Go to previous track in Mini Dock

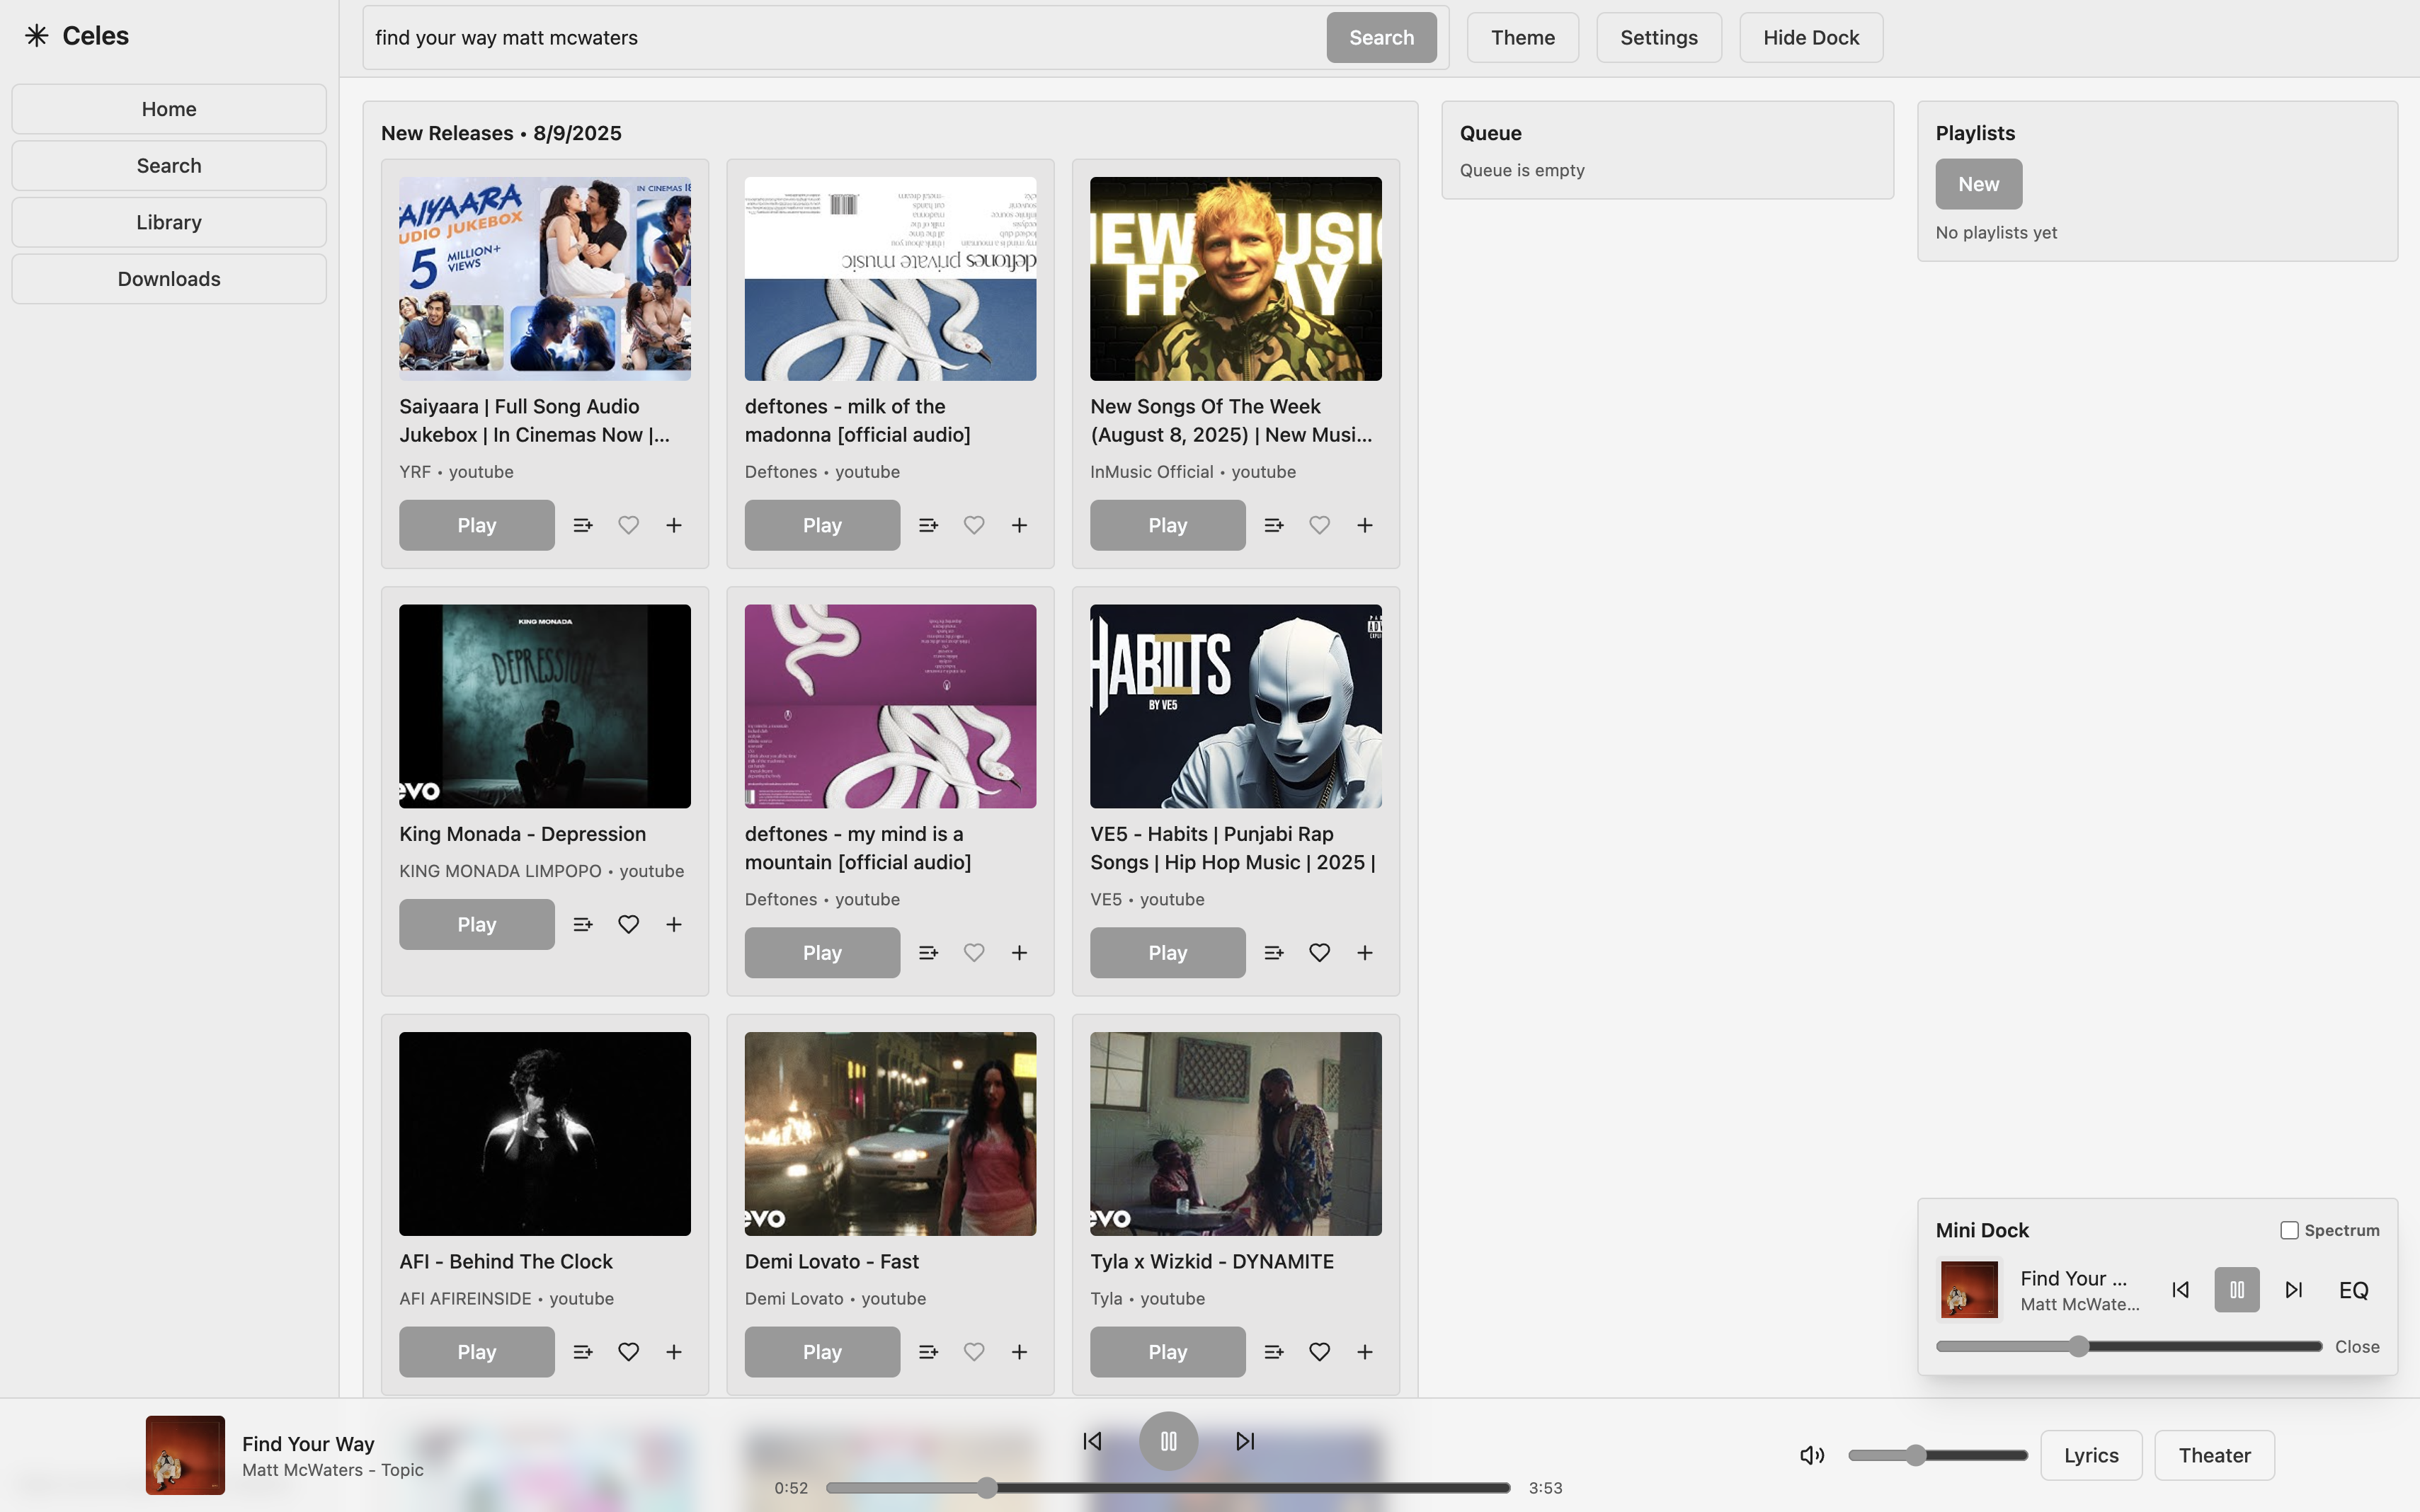(x=2180, y=1290)
